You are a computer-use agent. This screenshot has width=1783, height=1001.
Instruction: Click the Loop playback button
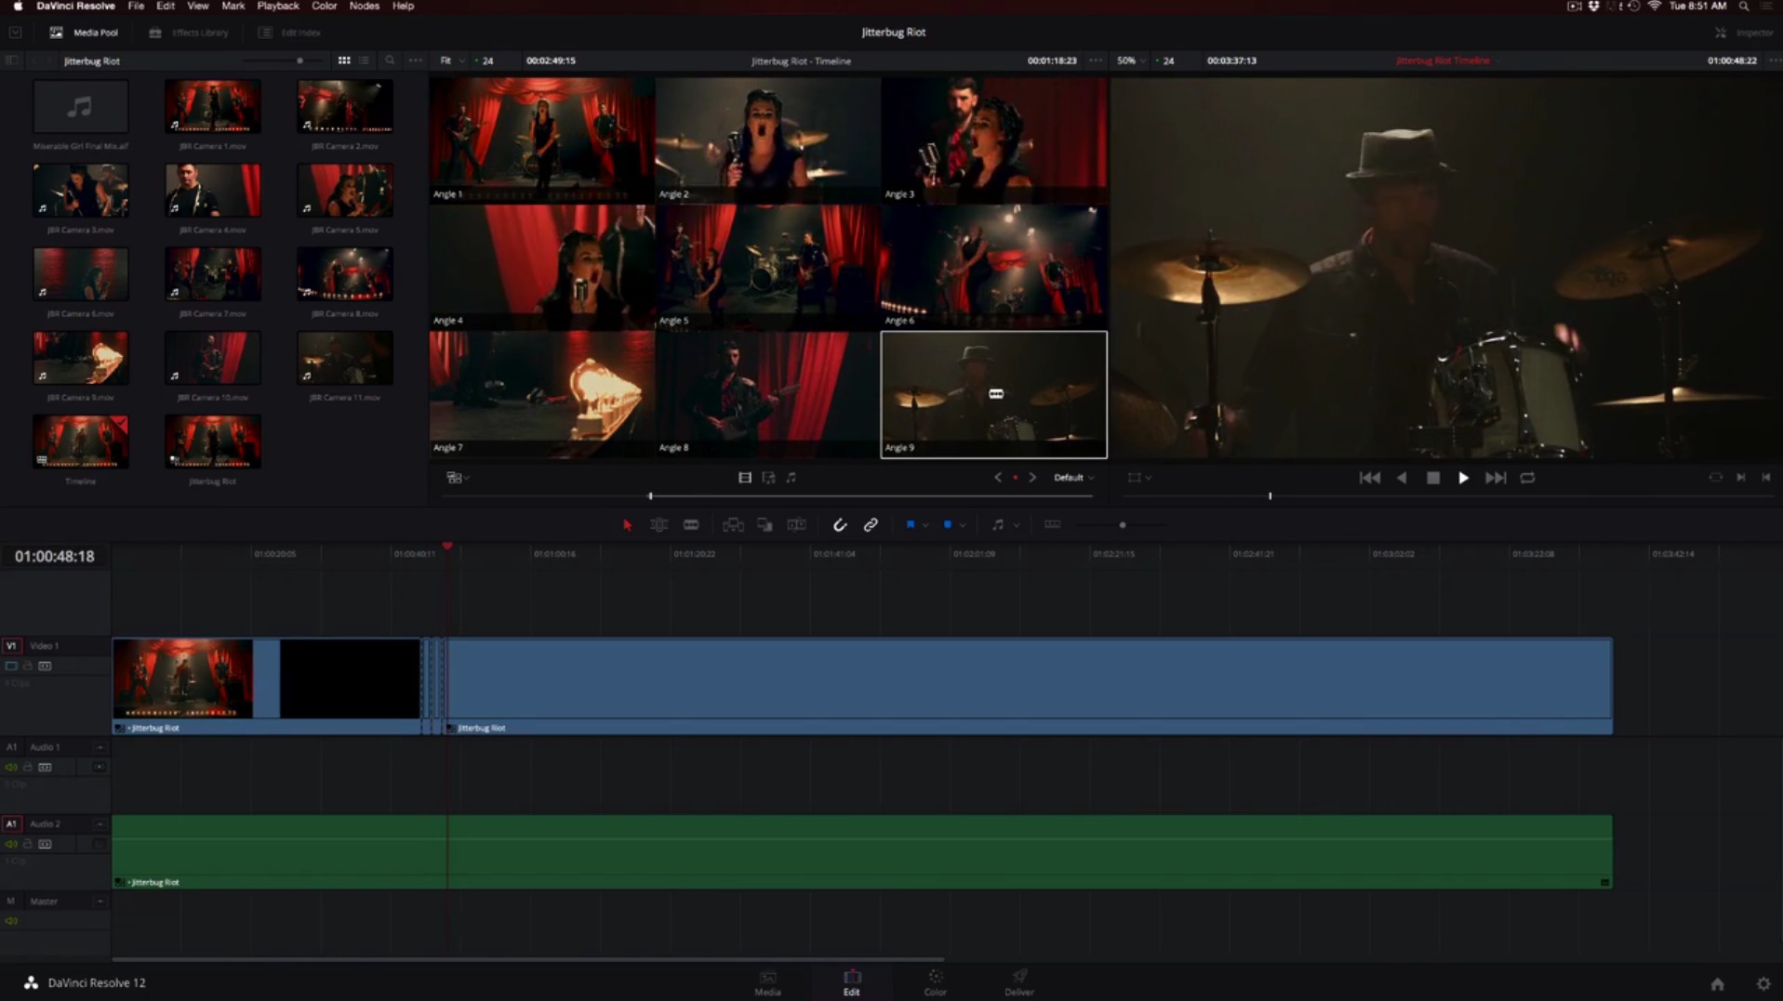point(1528,477)
